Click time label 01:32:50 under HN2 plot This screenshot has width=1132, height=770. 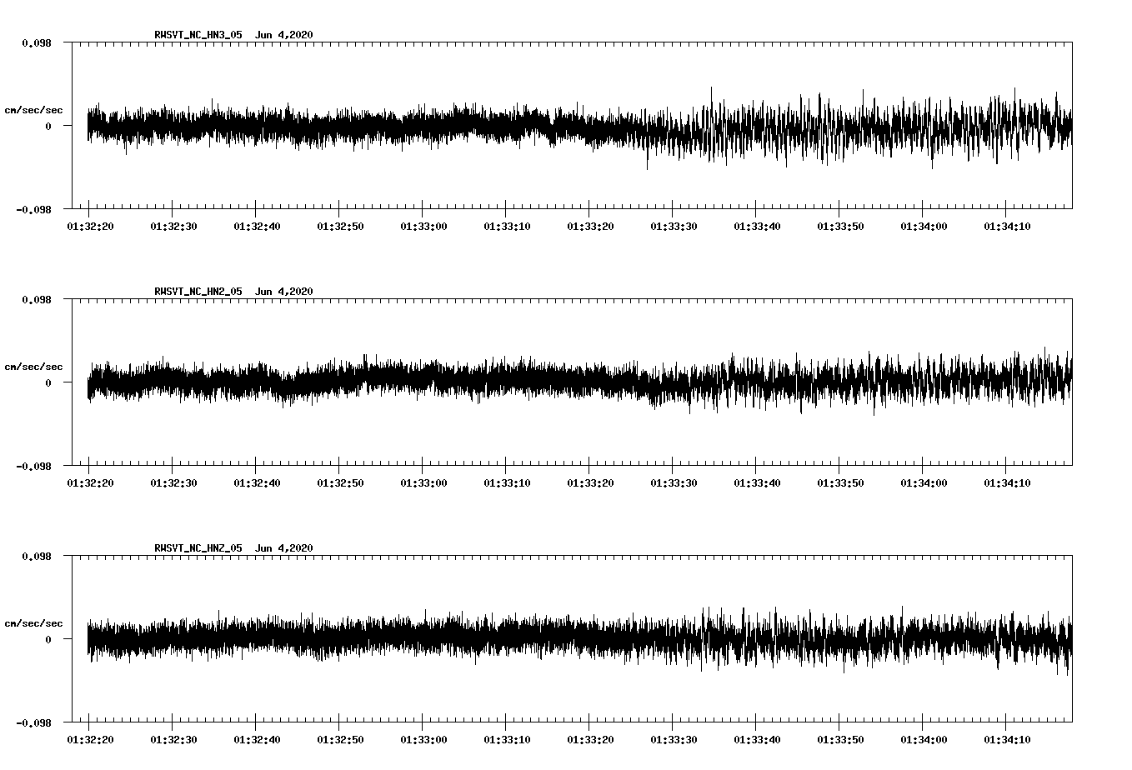click(x=340, y=483)
